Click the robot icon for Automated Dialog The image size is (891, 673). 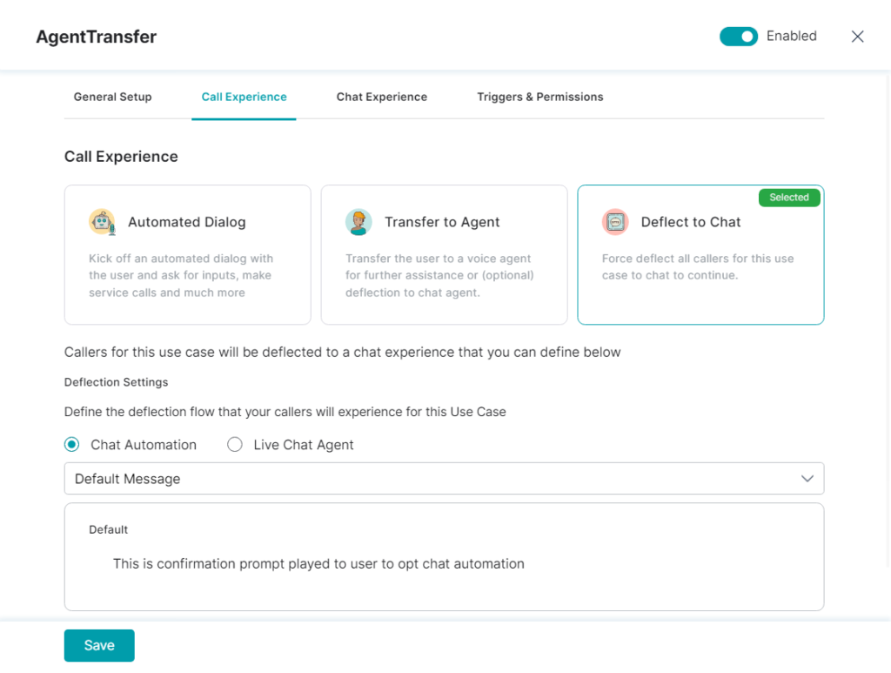pyautogui.click(x=103, y=222)
